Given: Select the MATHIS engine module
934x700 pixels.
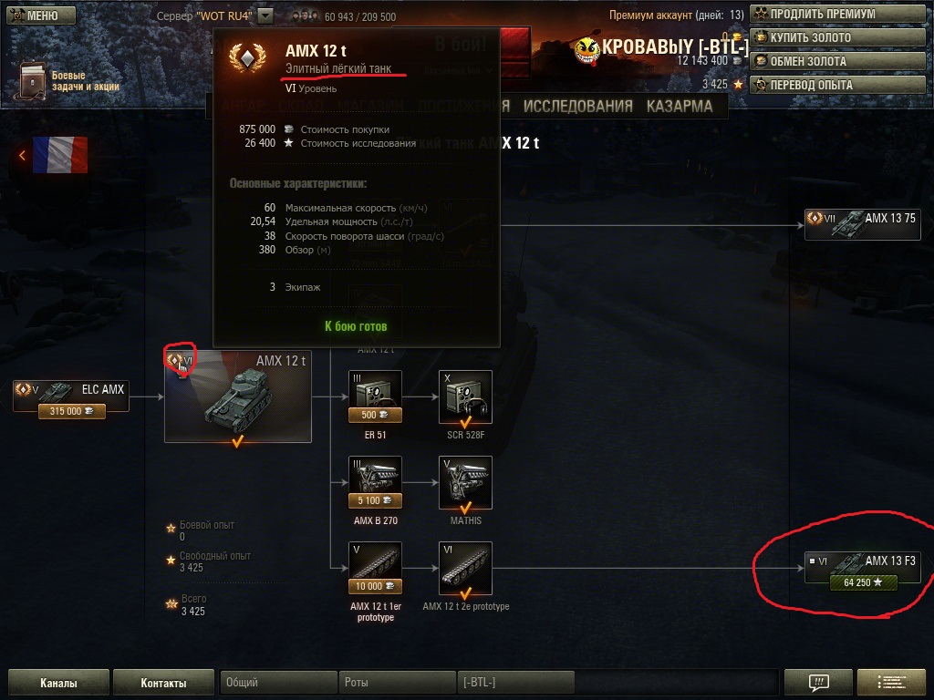Looking at the screenshot, I should (465, 482).
